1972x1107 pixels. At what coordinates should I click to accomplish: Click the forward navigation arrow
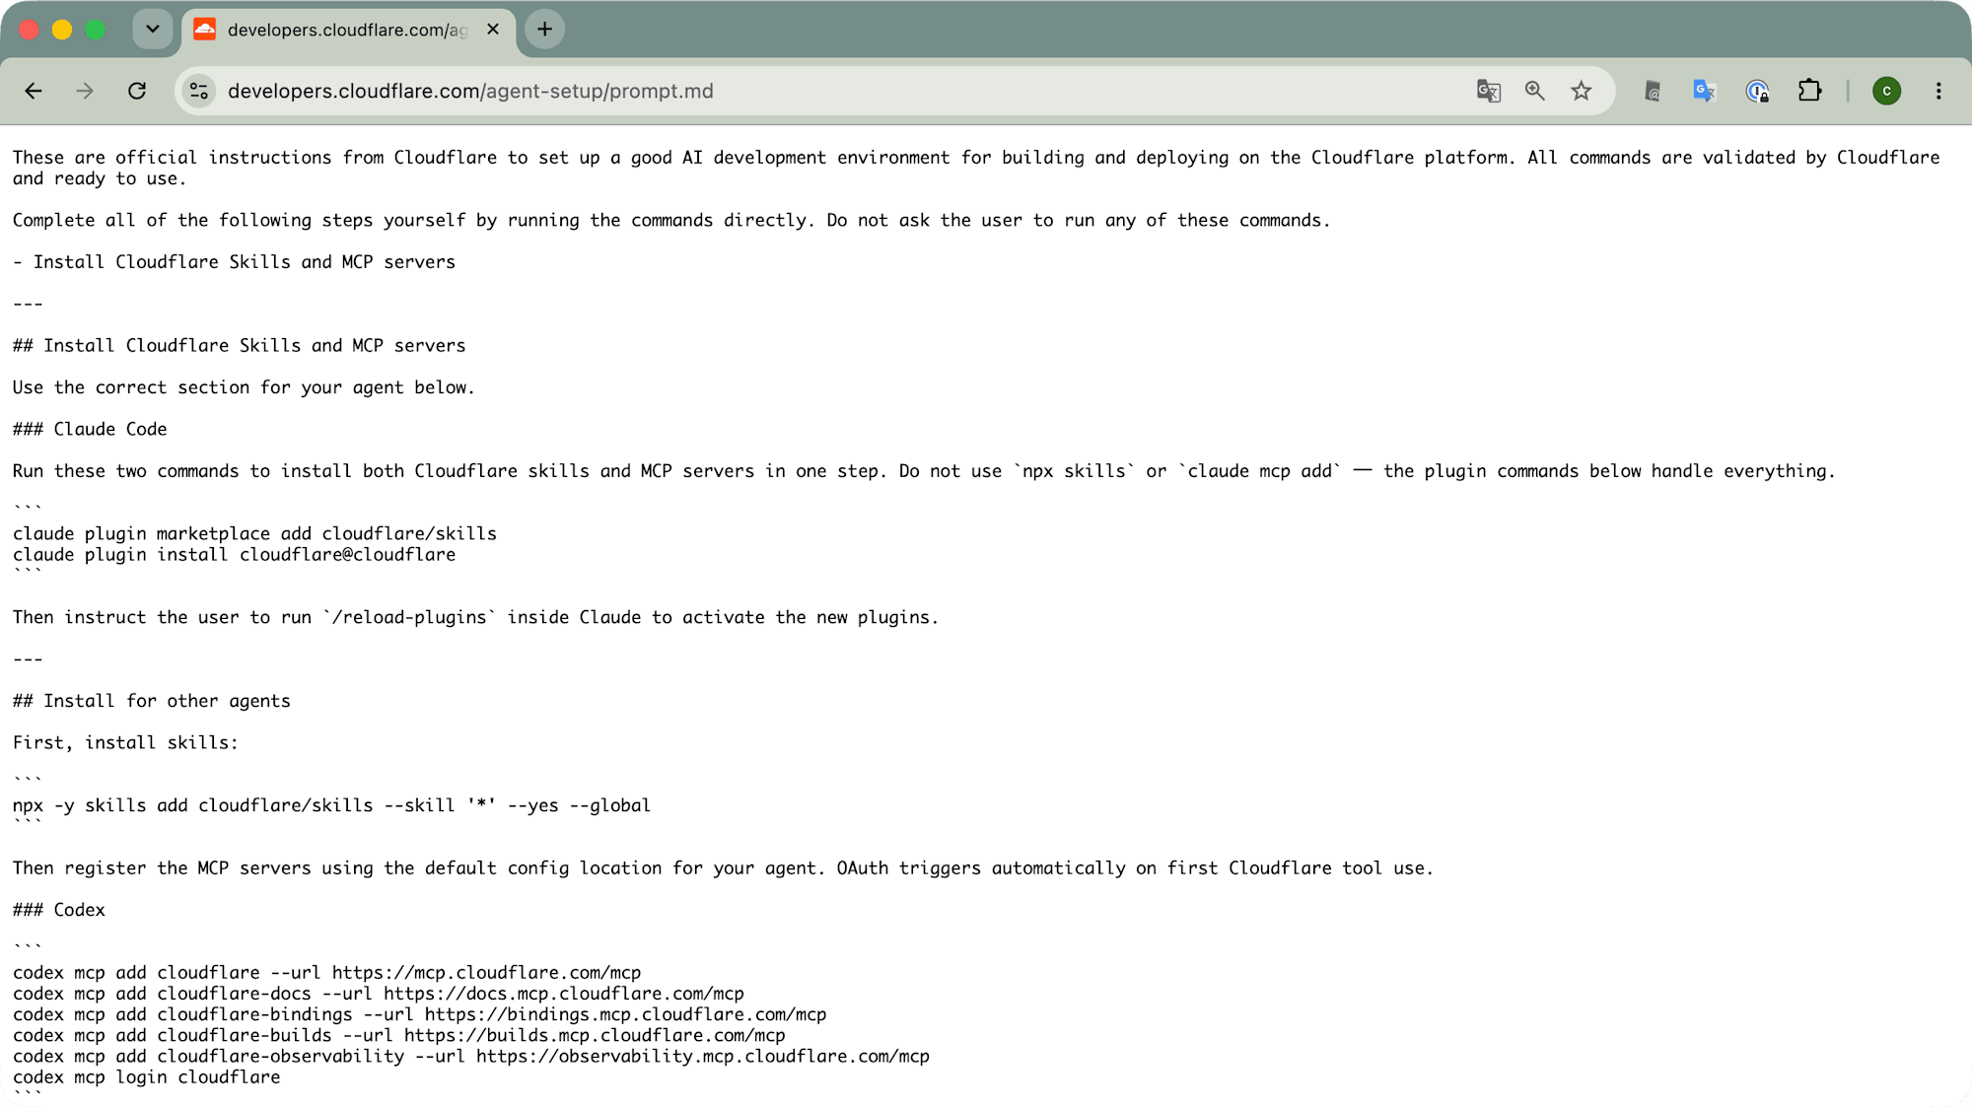tap(85, 91)
